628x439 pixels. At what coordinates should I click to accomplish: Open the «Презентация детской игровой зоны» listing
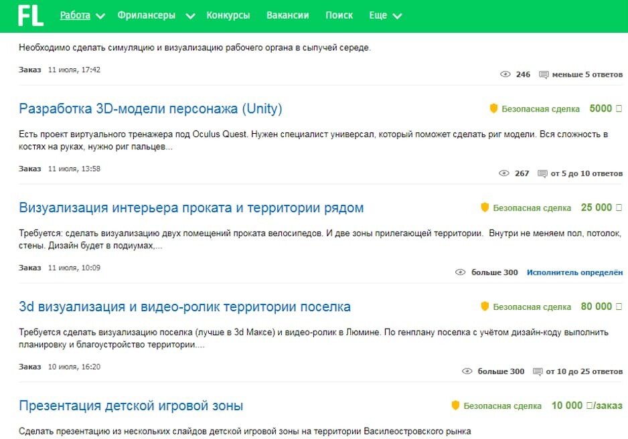[131, 406]
